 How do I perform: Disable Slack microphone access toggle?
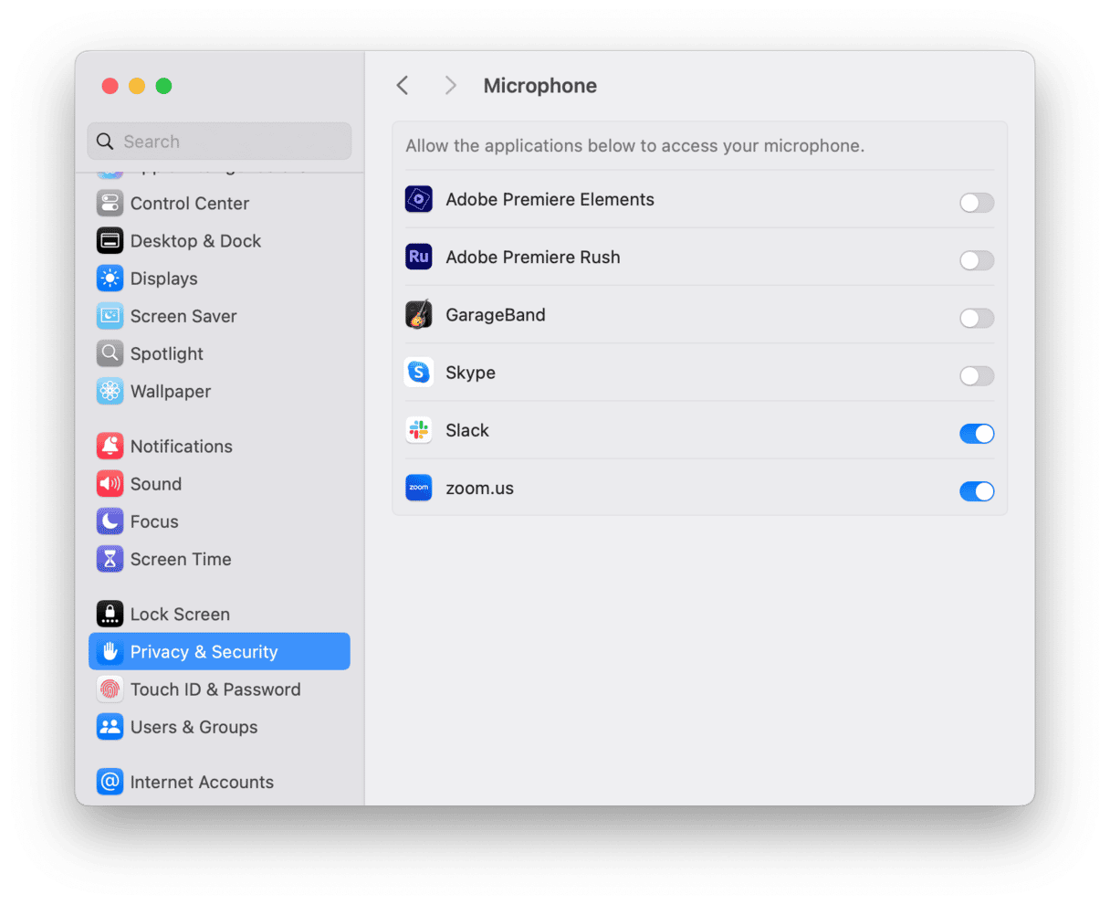click(977, 434)
